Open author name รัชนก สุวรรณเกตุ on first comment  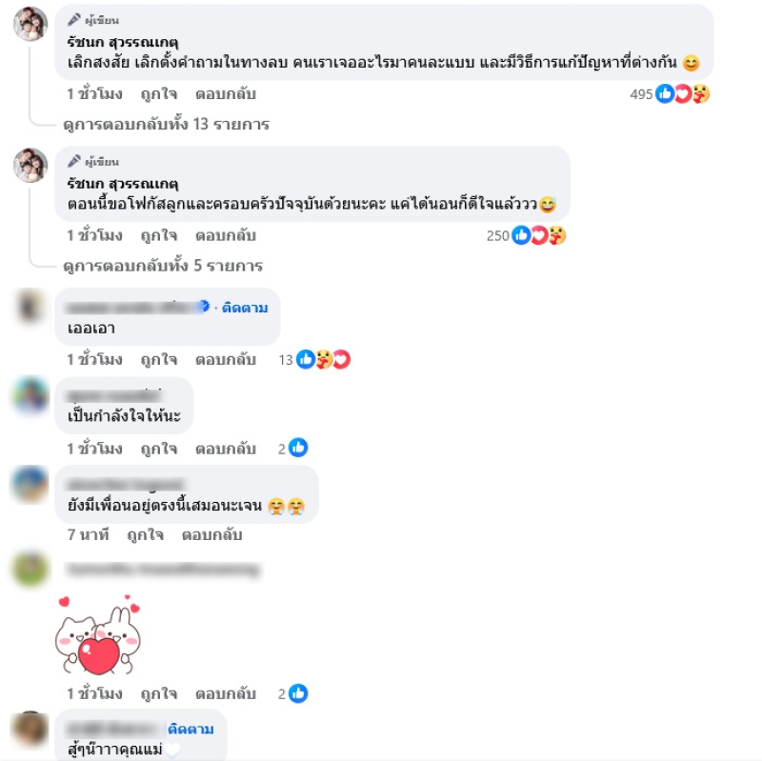[x=123, y=42]
